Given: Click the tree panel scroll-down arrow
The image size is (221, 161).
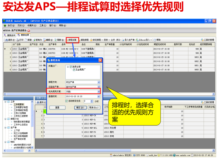Looking at the screenshot, I should (x=32, y=148).
